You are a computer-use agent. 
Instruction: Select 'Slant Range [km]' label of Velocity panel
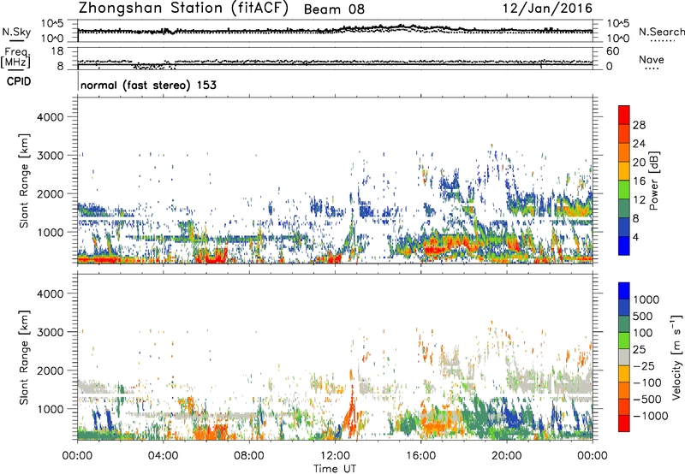tap(24, 358)
